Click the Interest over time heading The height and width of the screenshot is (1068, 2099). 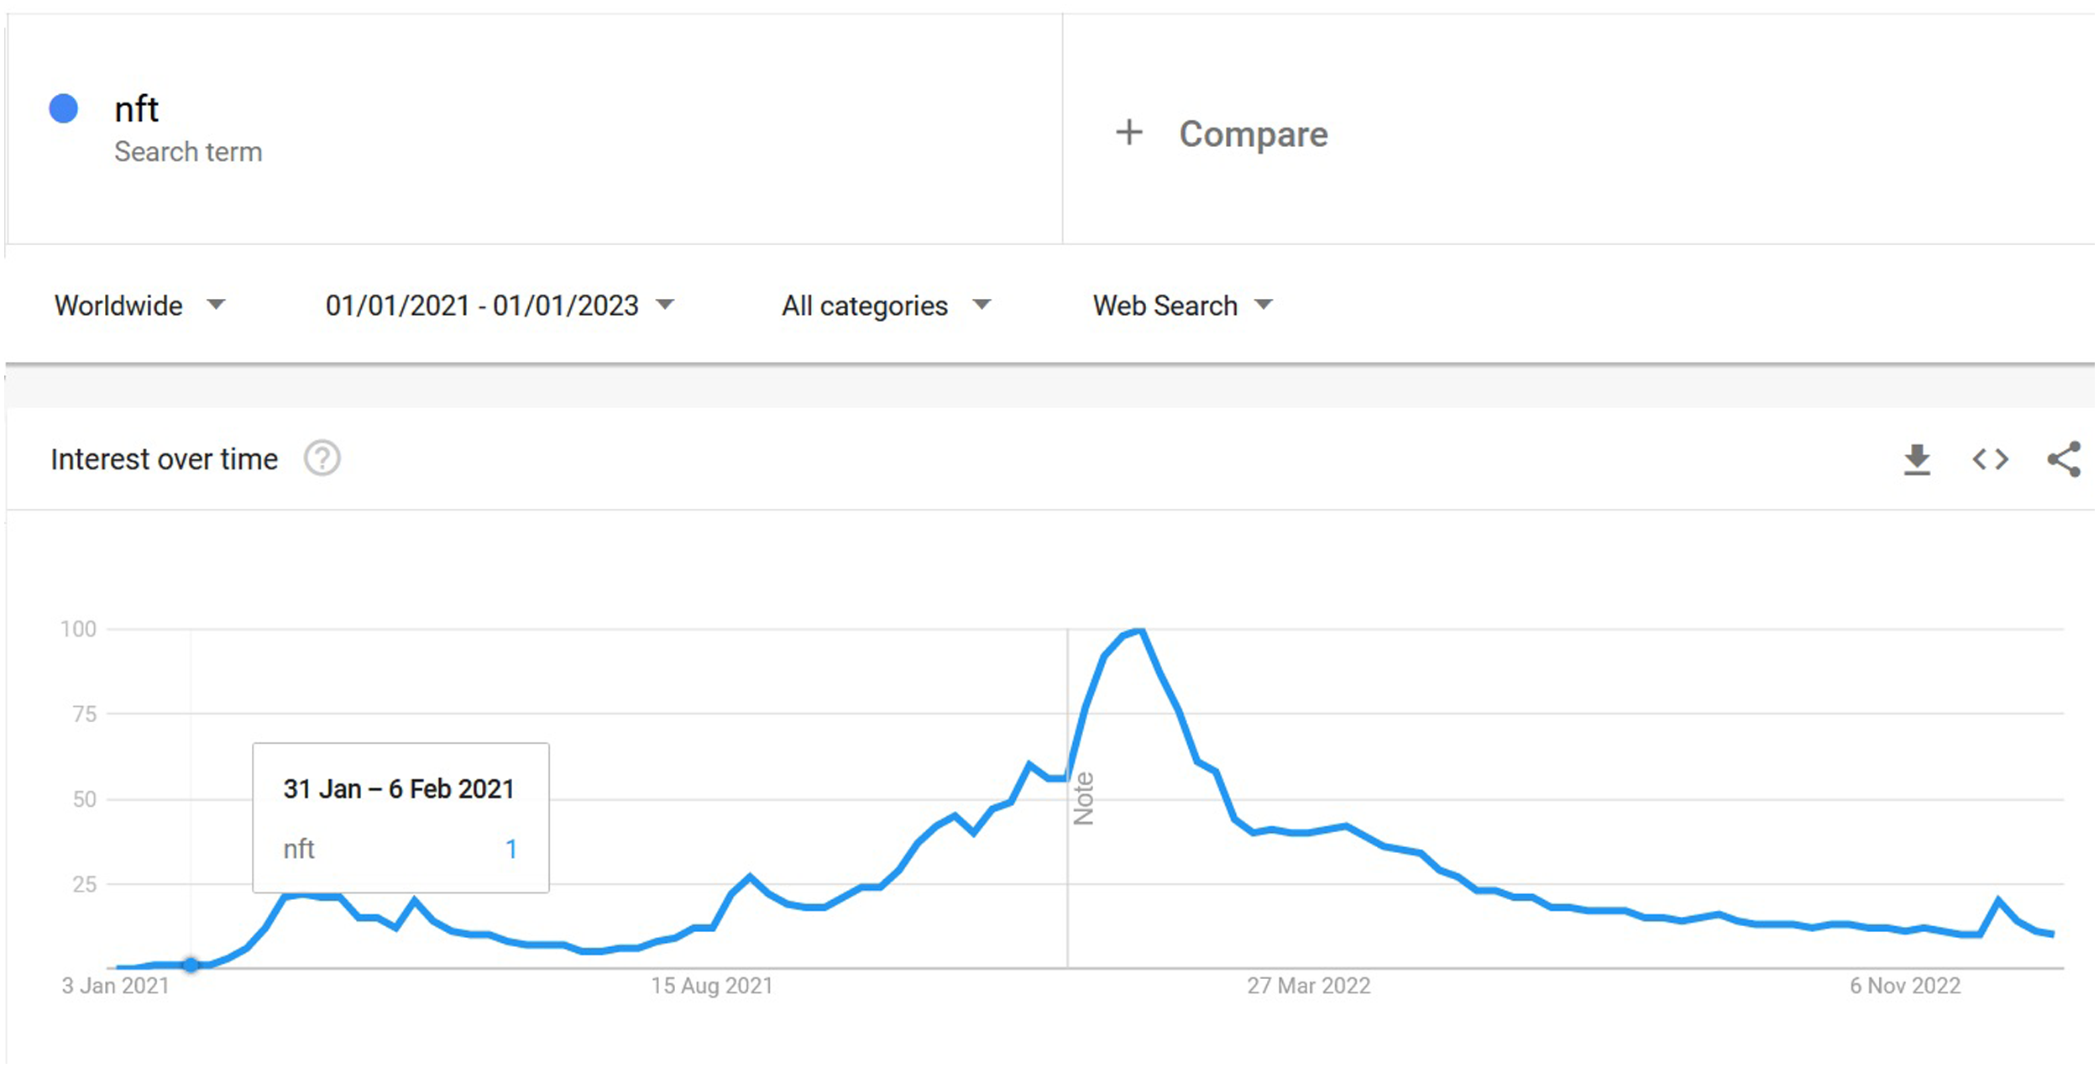click(x=164, y=459)
